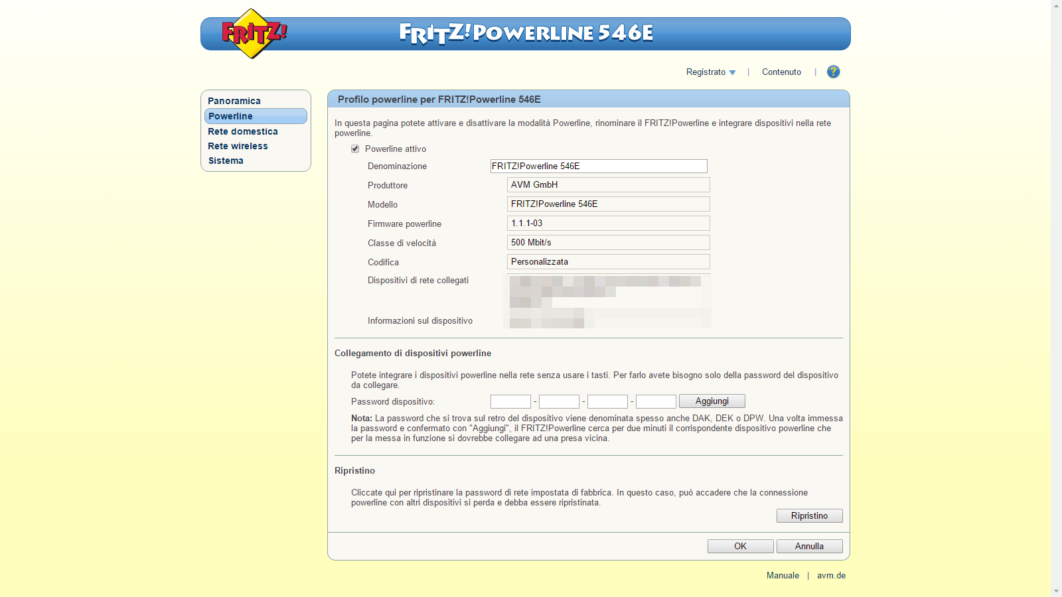Focus the second password segment field
This screenshot has height=597, width=1062.
[x=559, y=401]
